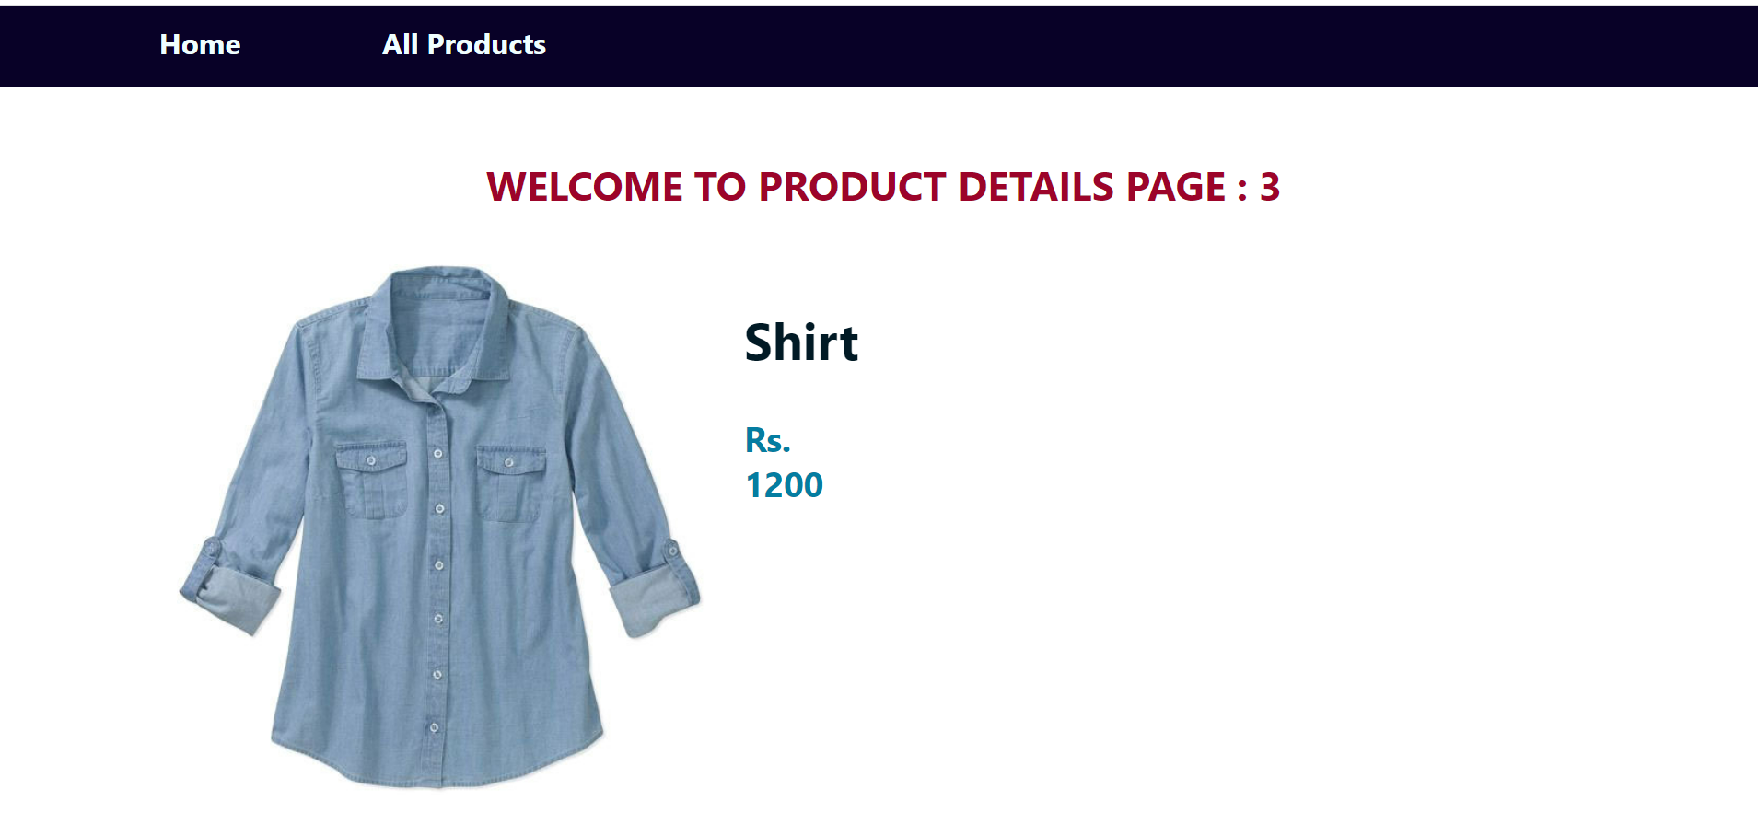Click the denim shirt product image

point(439,528)
